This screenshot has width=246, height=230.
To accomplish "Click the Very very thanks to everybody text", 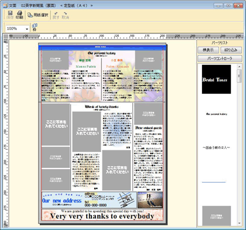I will pos(102,216).
